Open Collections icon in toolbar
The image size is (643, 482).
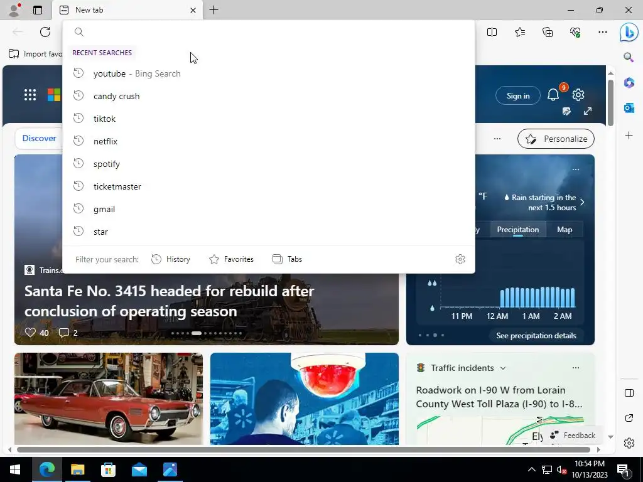(548, 32)
